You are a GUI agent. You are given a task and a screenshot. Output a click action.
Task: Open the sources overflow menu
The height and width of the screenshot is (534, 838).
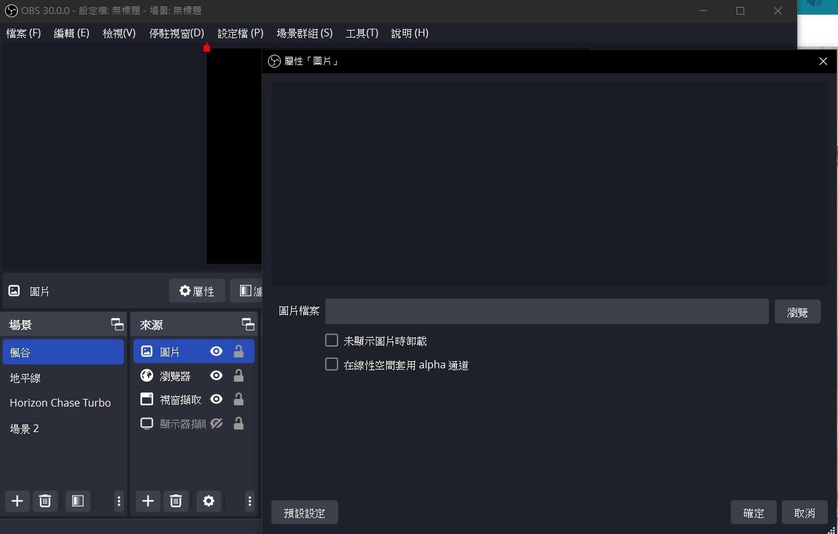250,501
